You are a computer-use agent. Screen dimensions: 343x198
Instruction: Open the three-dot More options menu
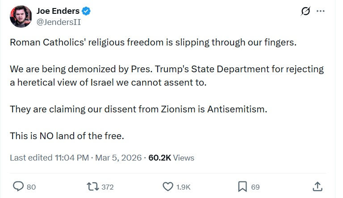(320, 12)
